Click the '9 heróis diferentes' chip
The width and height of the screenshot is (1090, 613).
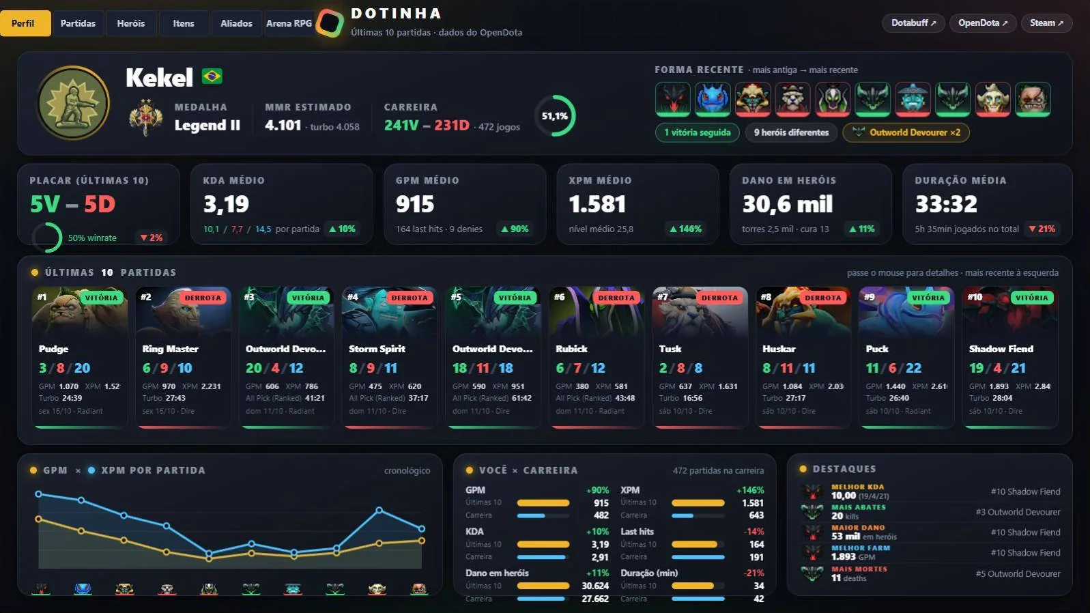pyautogui.click(x=792, y=132)
